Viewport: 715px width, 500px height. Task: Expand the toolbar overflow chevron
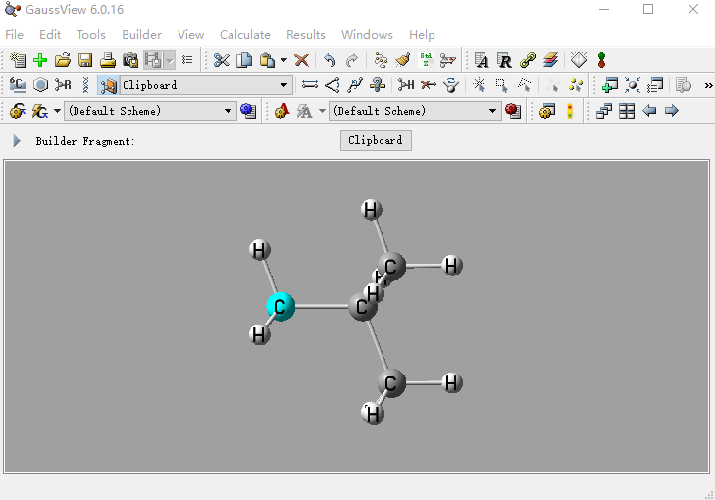[708, 85]
